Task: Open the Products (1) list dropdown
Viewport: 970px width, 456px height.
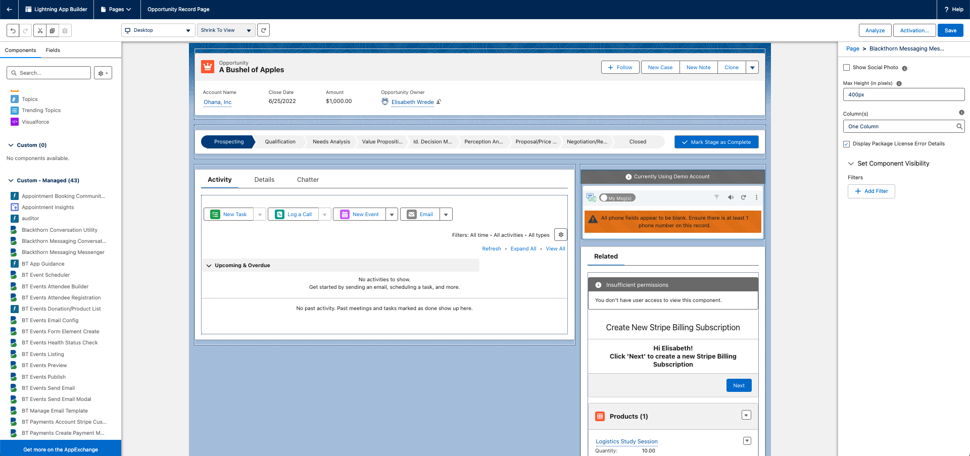Action: tap(746, 415)
